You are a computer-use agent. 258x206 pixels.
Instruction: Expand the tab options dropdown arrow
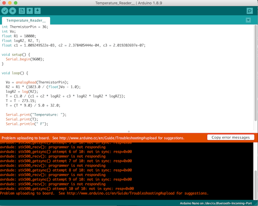(x=248, y=20)
